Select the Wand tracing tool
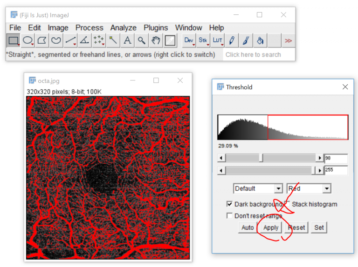Image resolution: width=358 pixels, height=267 pixels. tap(113, 40)
